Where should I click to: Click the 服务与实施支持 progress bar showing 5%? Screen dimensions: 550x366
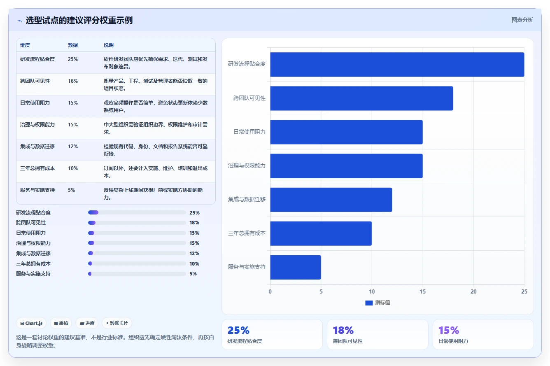click(x=137, y=274)
